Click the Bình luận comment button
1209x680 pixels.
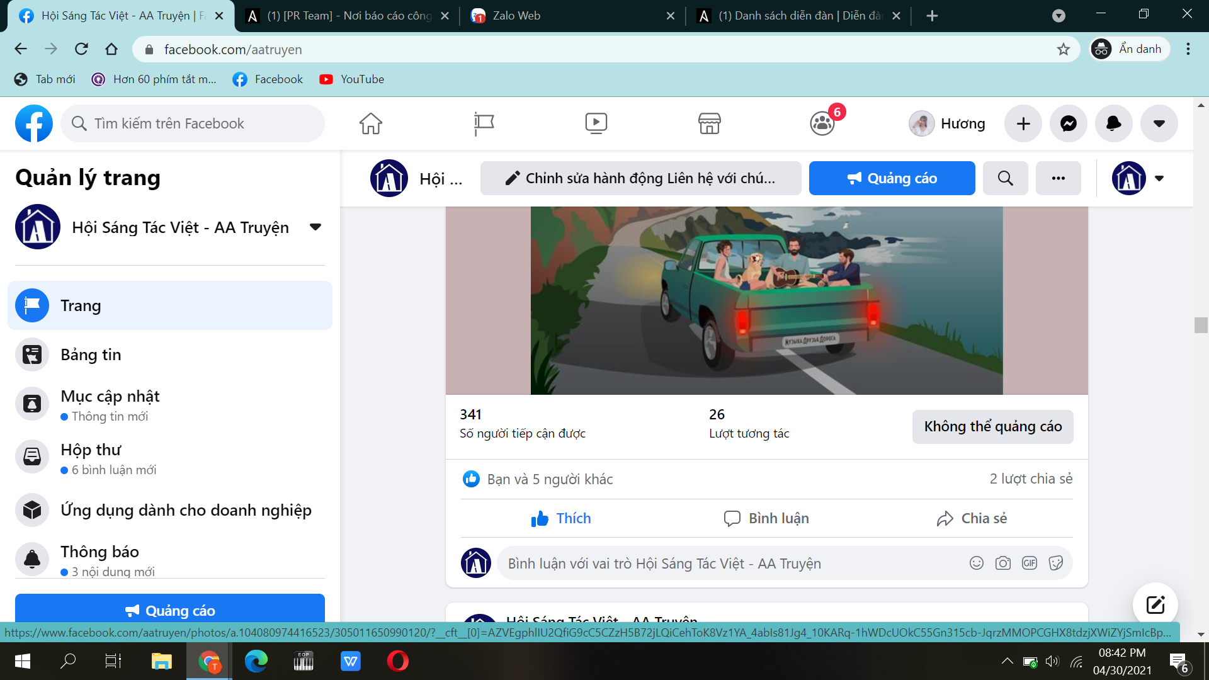766,518
